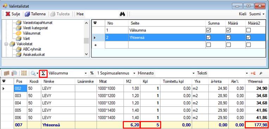Viewport: 269px width, 129px height.
Task: Click the Välisumma cell in Selite column
Action: point(167,30)
